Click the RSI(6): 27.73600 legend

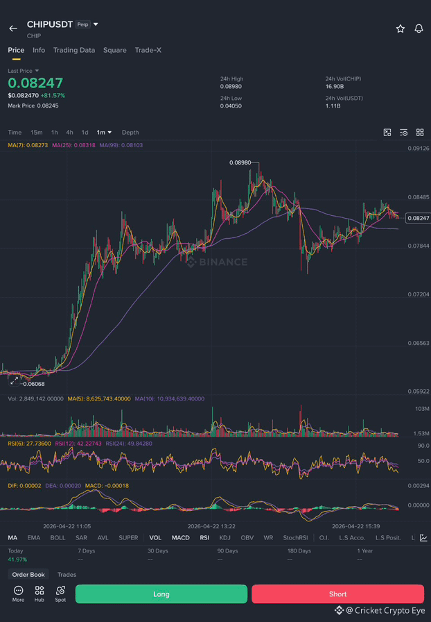(29, 444)
